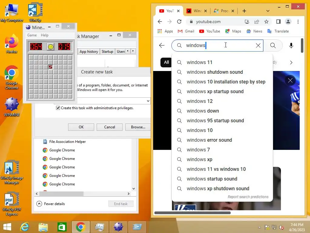Switch to the Users tab
This screenshot has width=310, height=233.
coord(120,52)
